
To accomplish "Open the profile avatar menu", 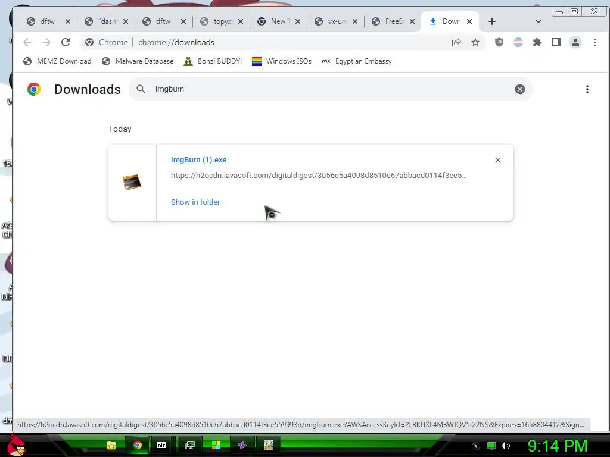I will (x=575, y=42).
